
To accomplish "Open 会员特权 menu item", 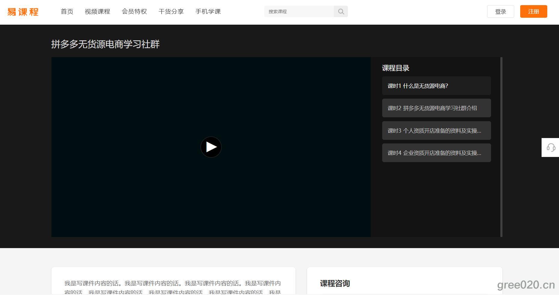I will pyautogui.click(x=134, y=11).
